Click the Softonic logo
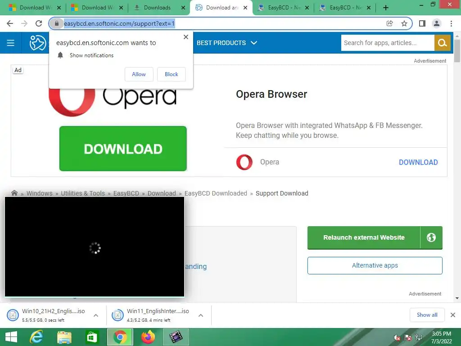 coord(38,43)
